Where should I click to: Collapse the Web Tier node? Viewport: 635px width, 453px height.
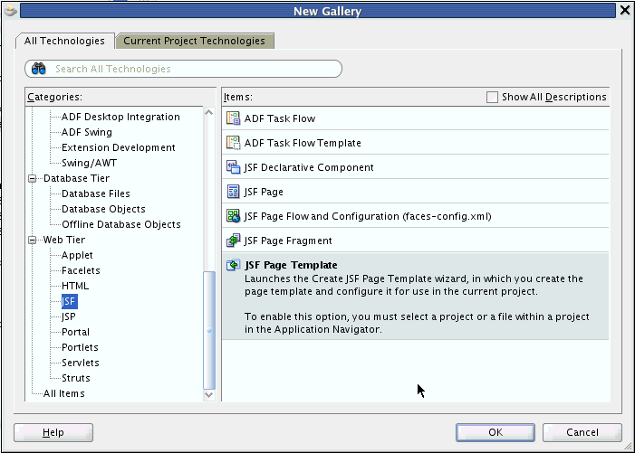tap(32, 240)
